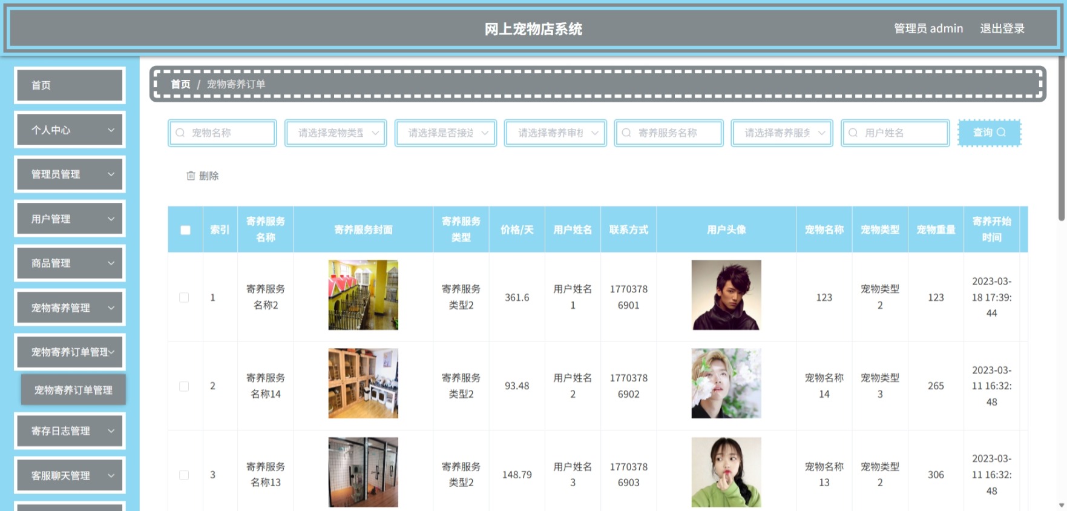Click the trash icon beside 删除

pyautogui.click(x=191, y=176)
